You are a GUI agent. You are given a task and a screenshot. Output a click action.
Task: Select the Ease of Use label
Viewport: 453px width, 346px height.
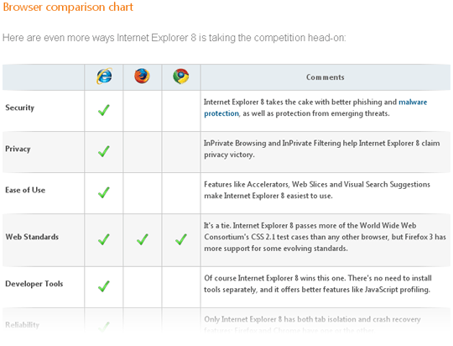[25, 190]
